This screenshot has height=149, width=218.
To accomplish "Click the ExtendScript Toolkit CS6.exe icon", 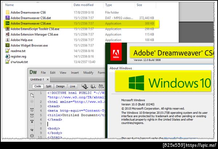I will pos(7,29).
